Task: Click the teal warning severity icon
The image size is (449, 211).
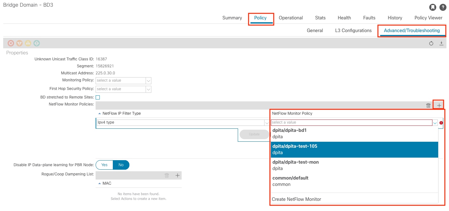Action: click(36, 43)
